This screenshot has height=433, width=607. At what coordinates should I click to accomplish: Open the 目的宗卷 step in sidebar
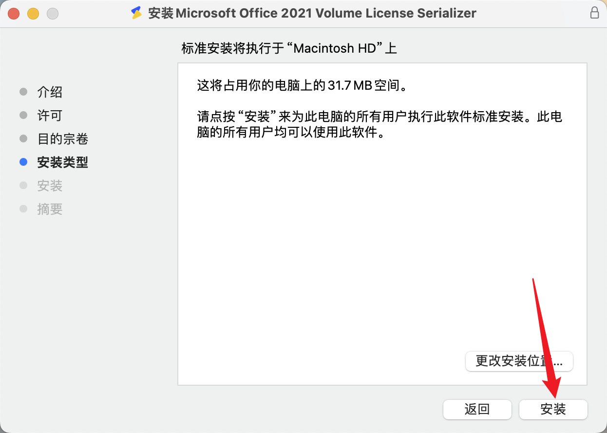point(62,139)
